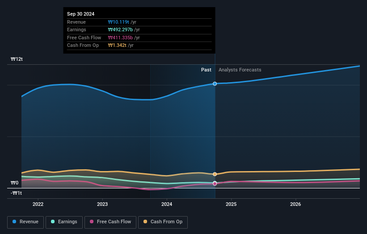This screenshot has height=234, width=367.
Task: Click the 2024 x-axis label
Action: (x=167, y=205)
